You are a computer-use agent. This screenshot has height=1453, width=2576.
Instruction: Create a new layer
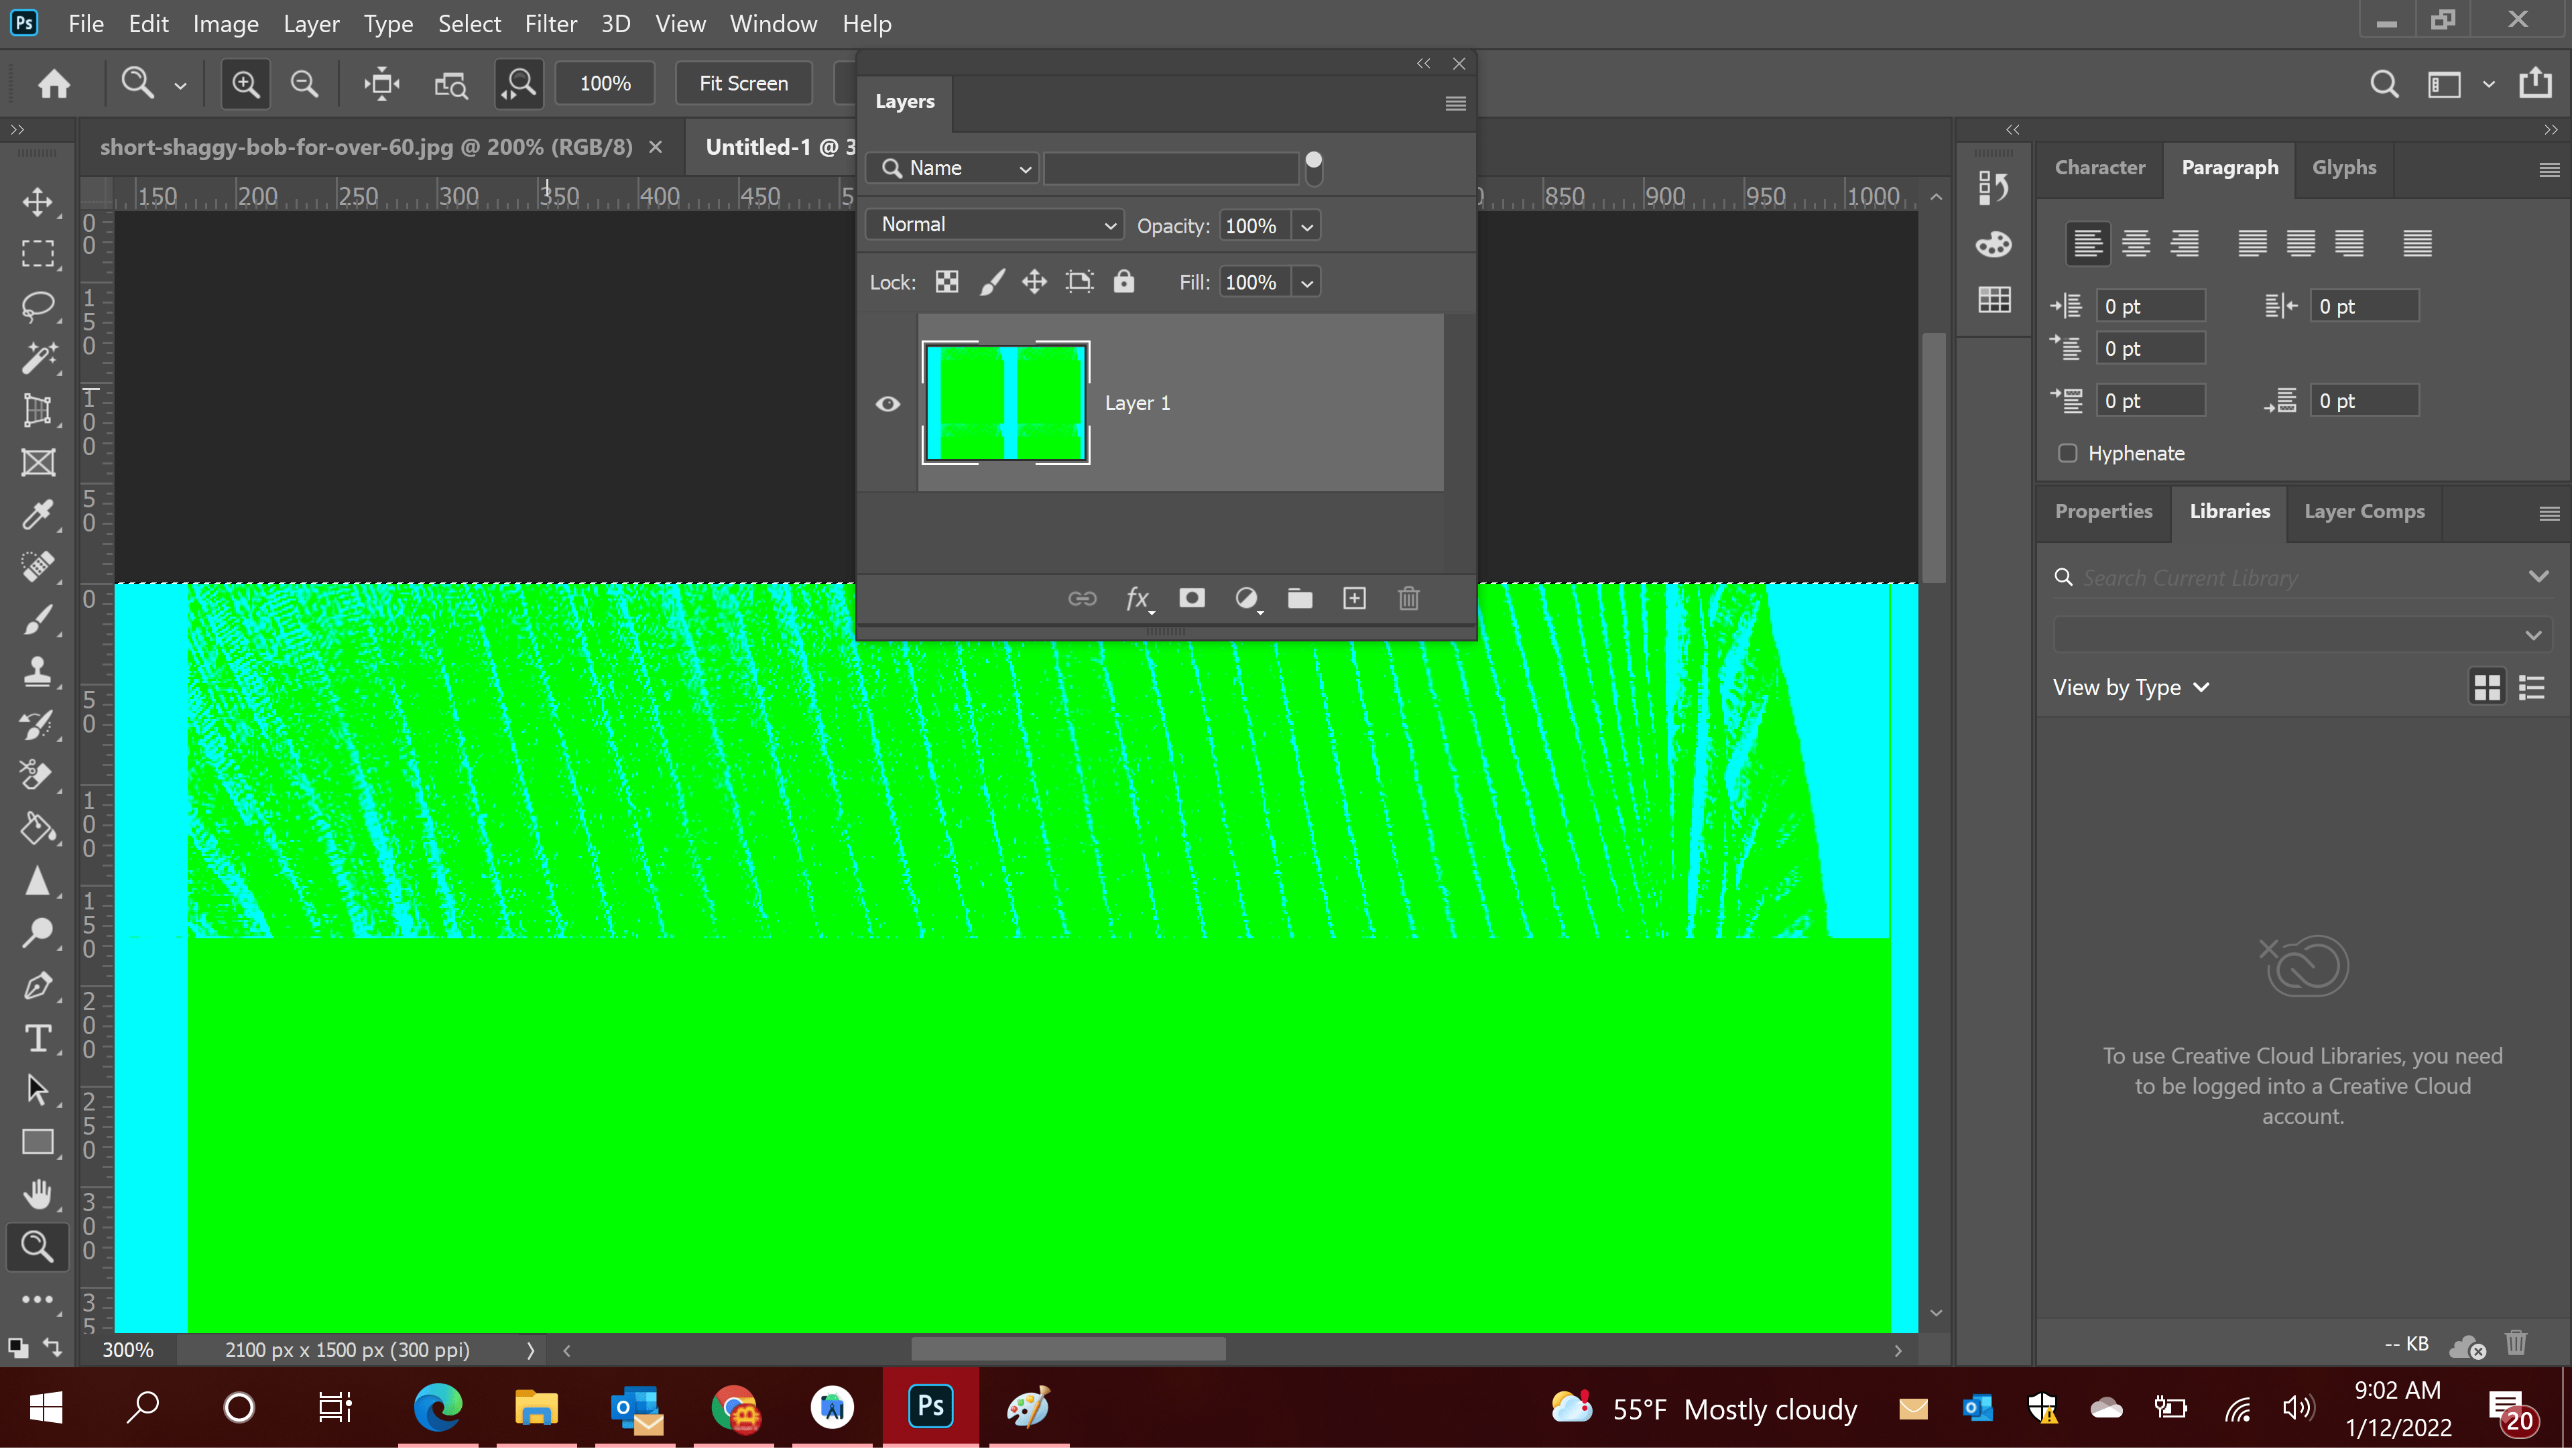tap(1354, 598)
